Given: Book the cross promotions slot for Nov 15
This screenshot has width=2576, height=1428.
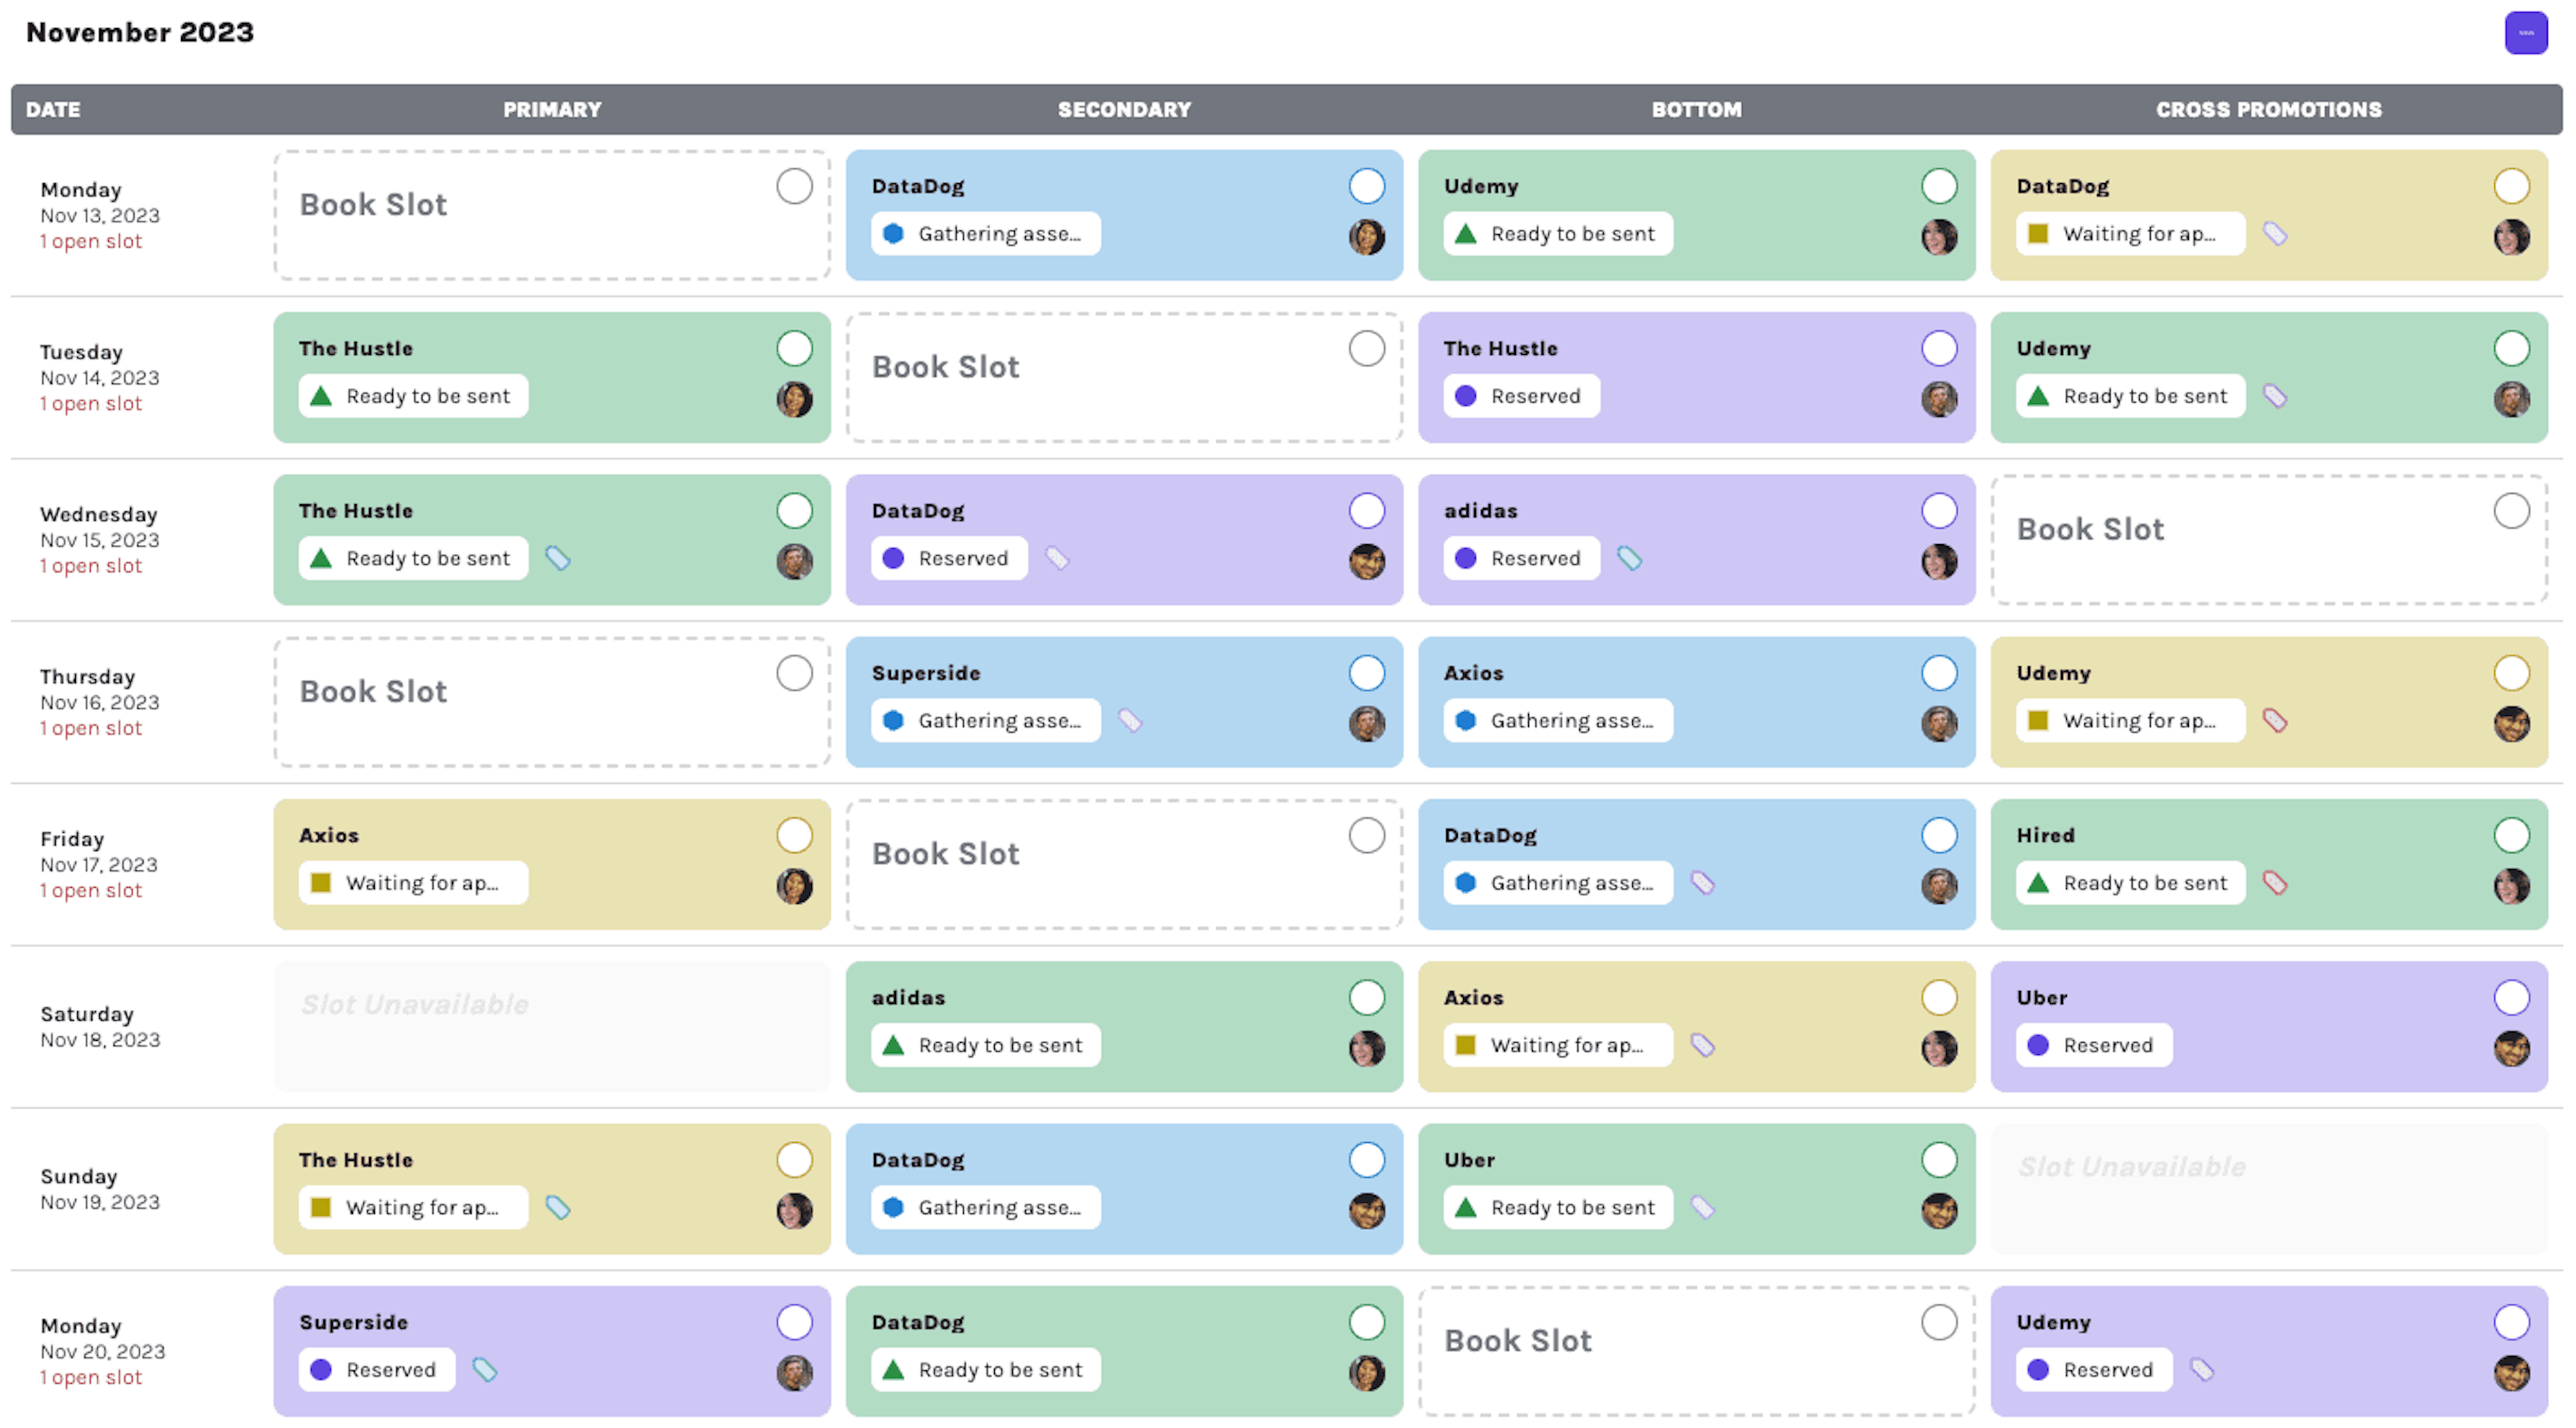Looking at the screenshot, I should click(2268, 540).
